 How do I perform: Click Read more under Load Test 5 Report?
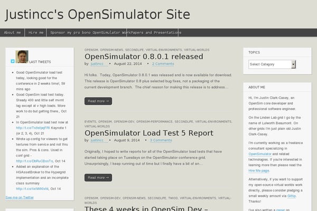[98, 177]
